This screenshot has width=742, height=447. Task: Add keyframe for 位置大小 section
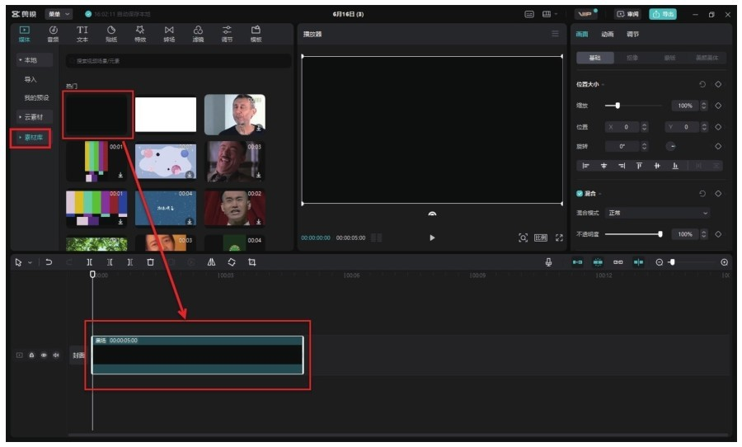point(718,84)
